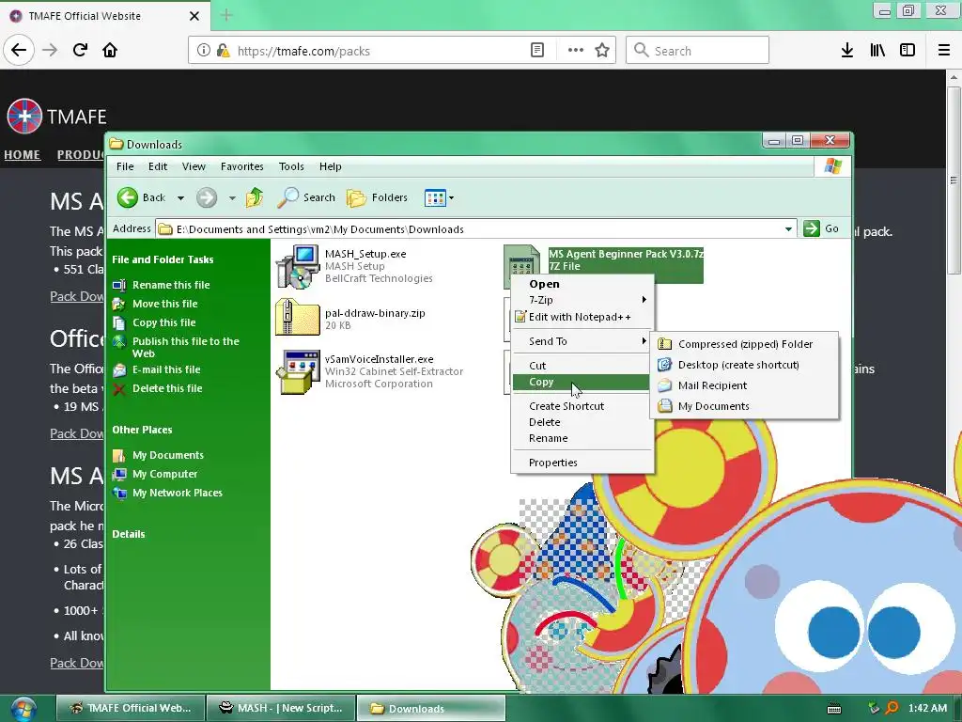Expand the Address bar dropdown arrow
This screenshot has height=722, width=962.
[788, 229]
